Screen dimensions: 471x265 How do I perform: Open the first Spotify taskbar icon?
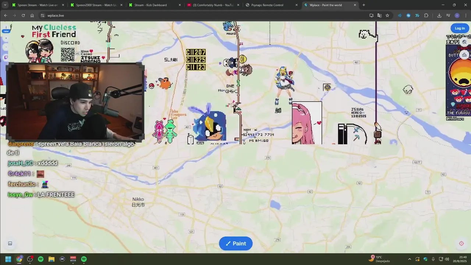tap(40, 259)
